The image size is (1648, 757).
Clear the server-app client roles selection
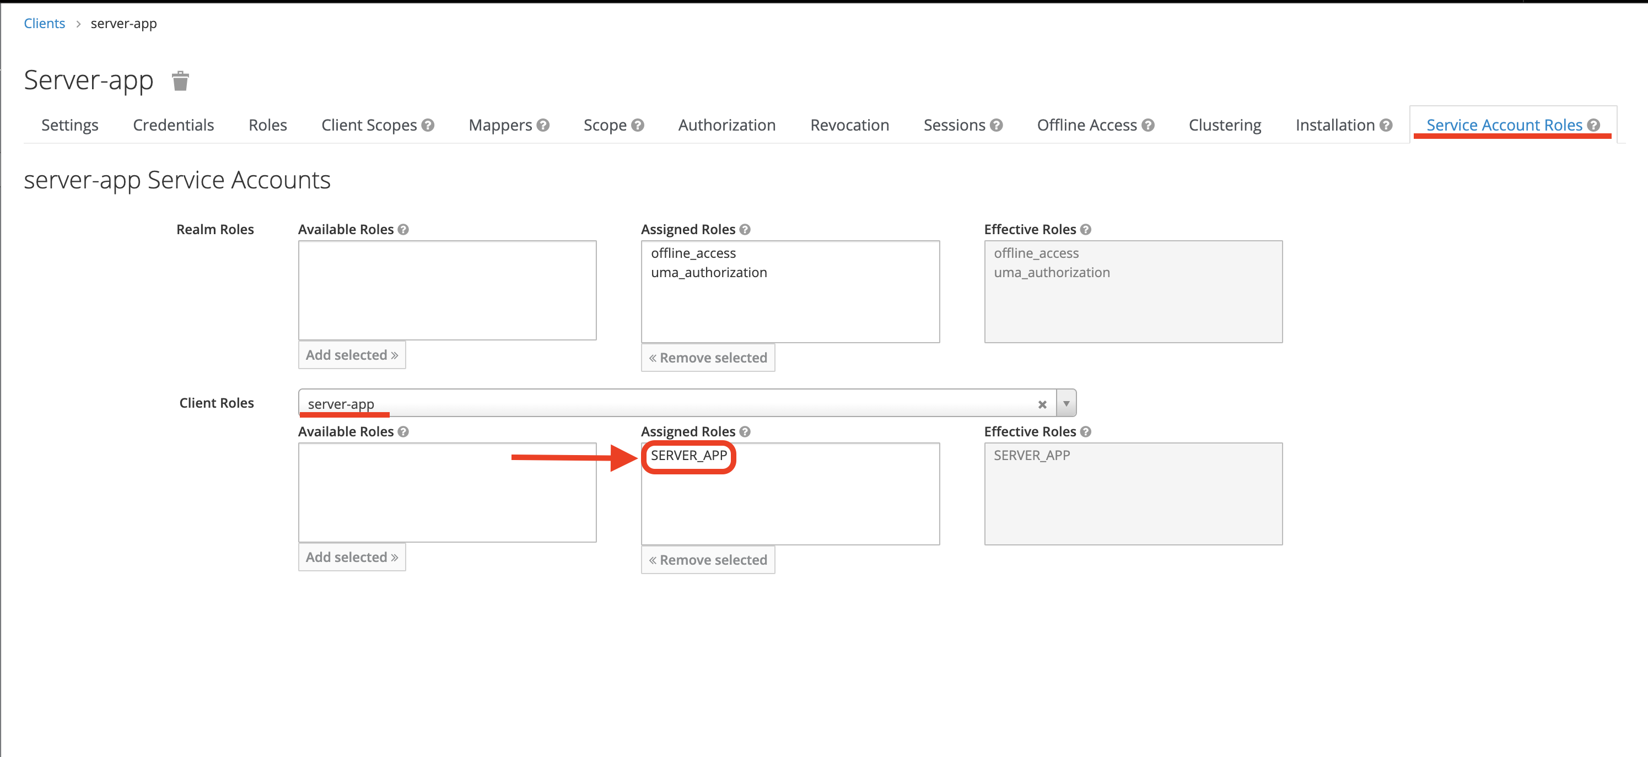1042,404
